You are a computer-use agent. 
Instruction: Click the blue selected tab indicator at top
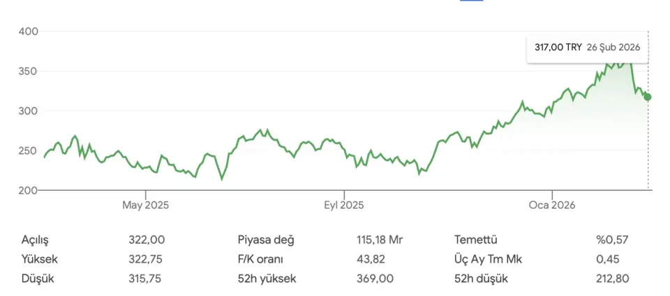coord(472,1)
